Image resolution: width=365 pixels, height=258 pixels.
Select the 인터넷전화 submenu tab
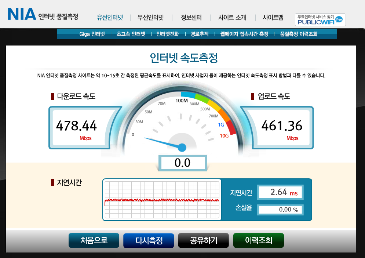pos(168,34)
